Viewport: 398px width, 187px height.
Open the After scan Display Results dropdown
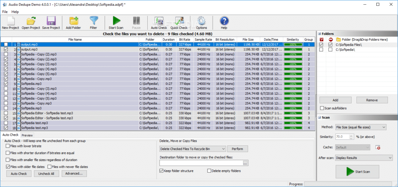pos(364,158)
